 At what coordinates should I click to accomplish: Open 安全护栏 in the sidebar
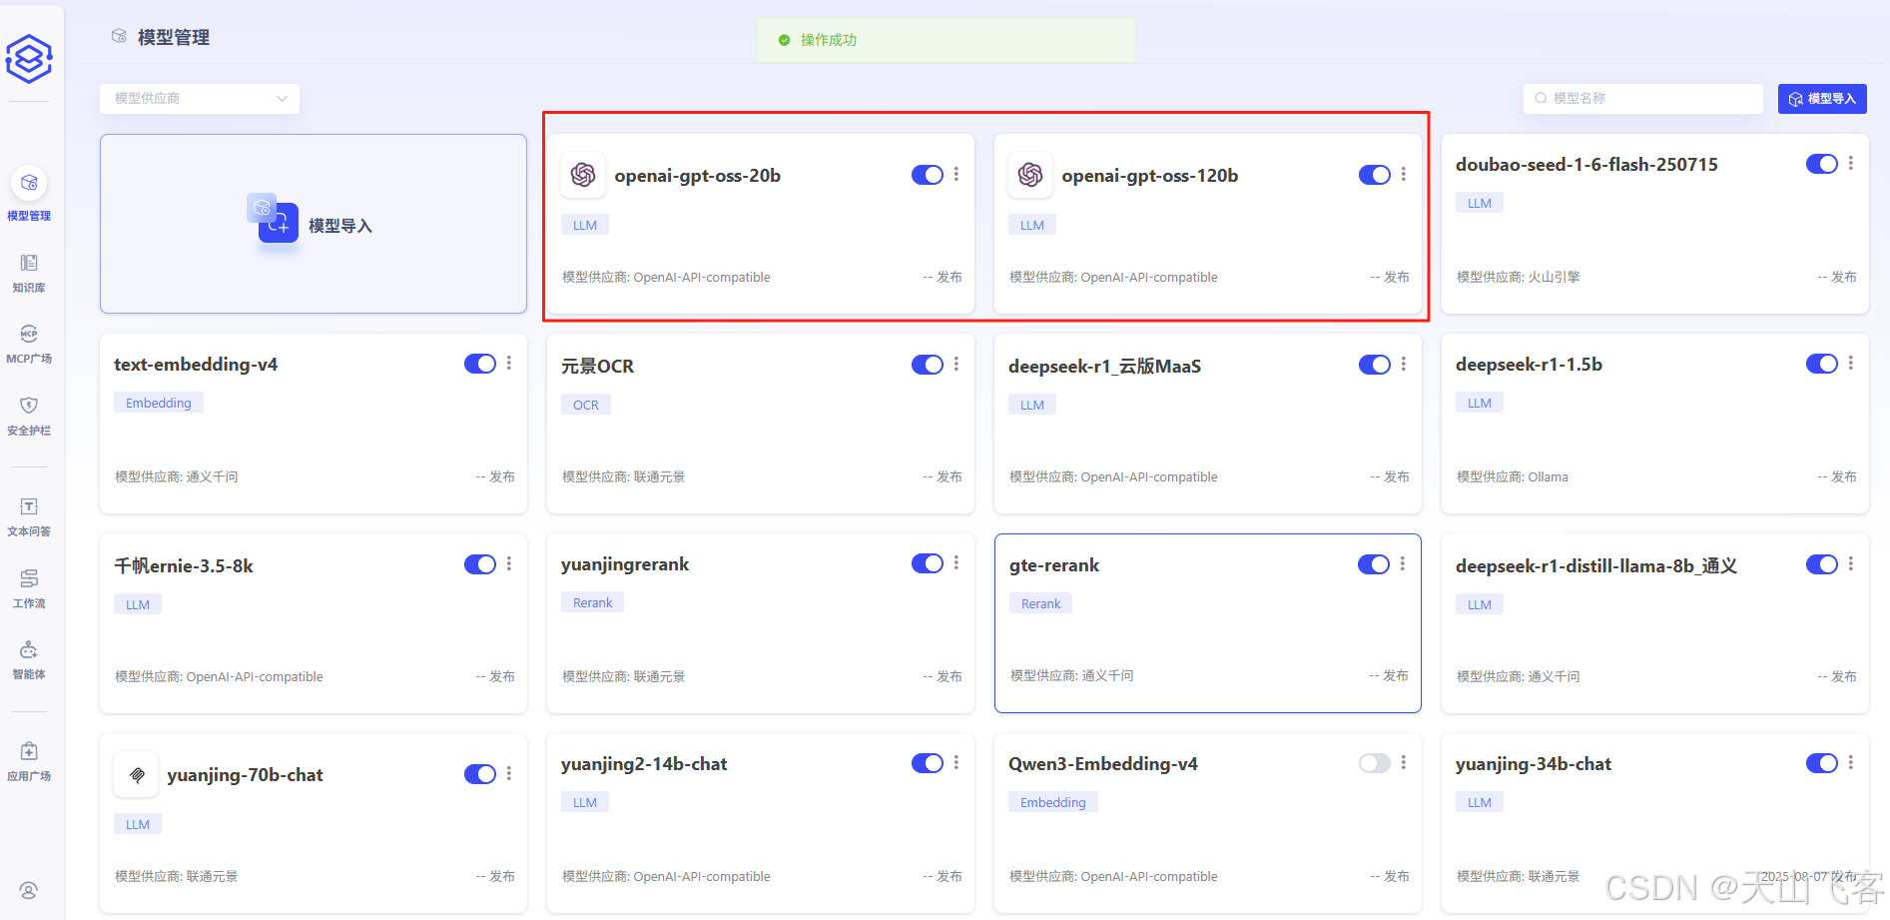29,416
